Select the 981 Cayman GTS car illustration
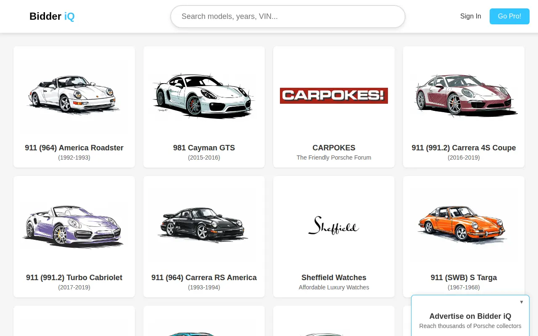Viewport: 538px width, 336px height. coord(204,95)
